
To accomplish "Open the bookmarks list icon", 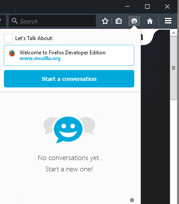I will tap(119, 21).
